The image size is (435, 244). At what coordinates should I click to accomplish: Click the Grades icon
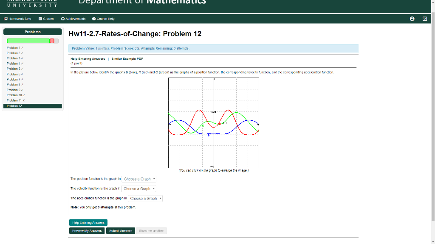[x=40, y=19]
